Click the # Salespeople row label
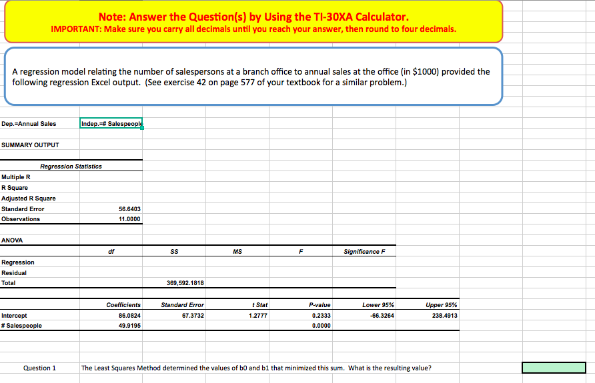The width and height of the screenshot is (595, 383). [x=21, y=326]
